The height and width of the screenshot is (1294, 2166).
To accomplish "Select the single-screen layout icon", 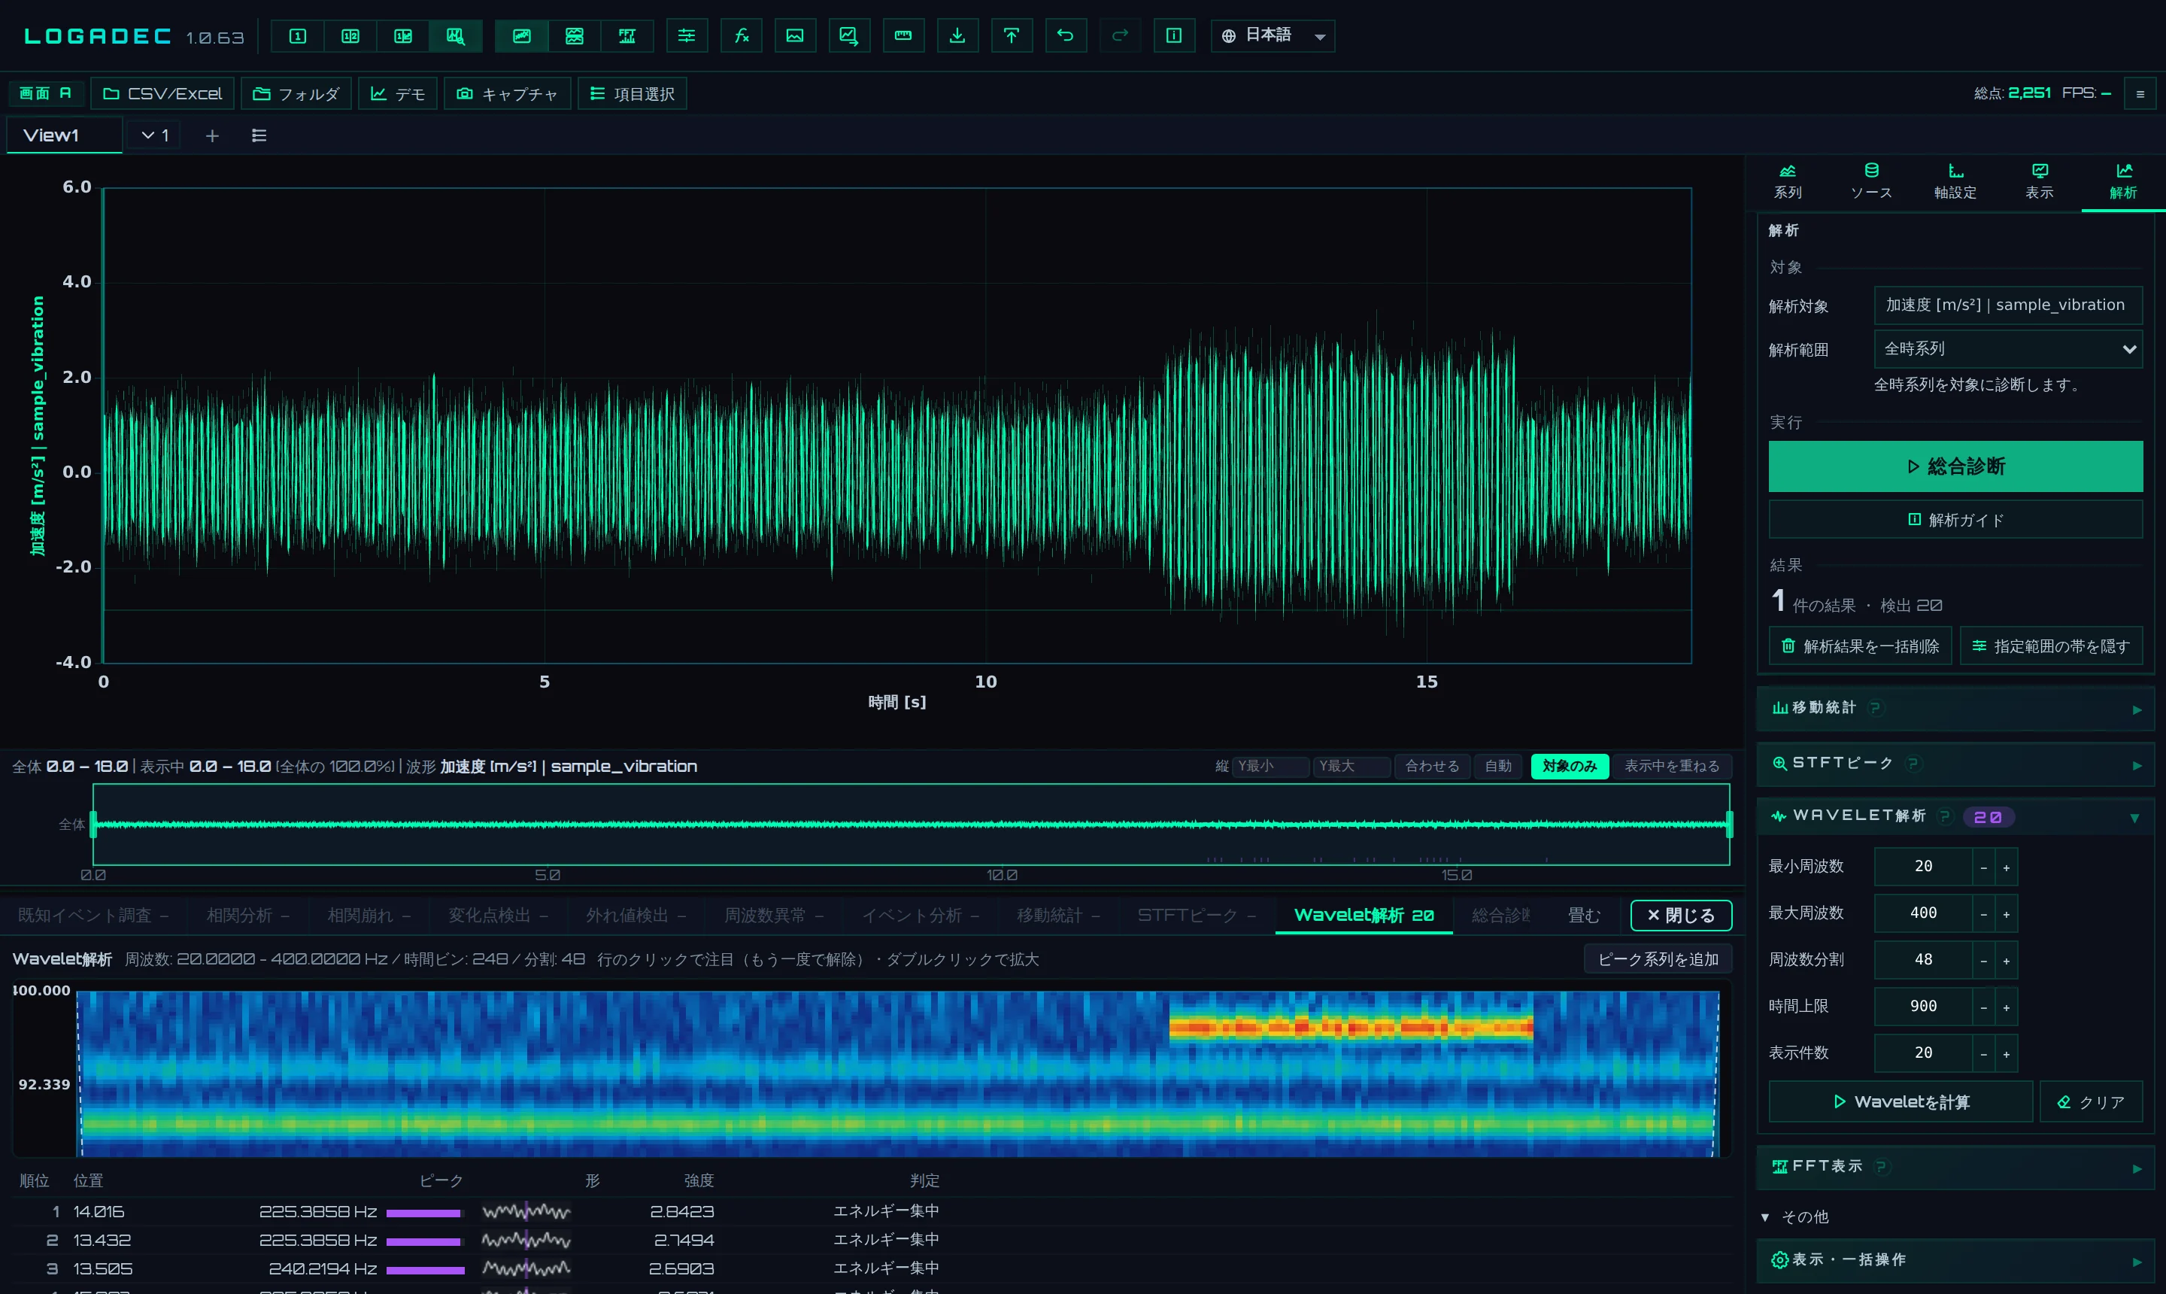I will click(x=297, y=36).
